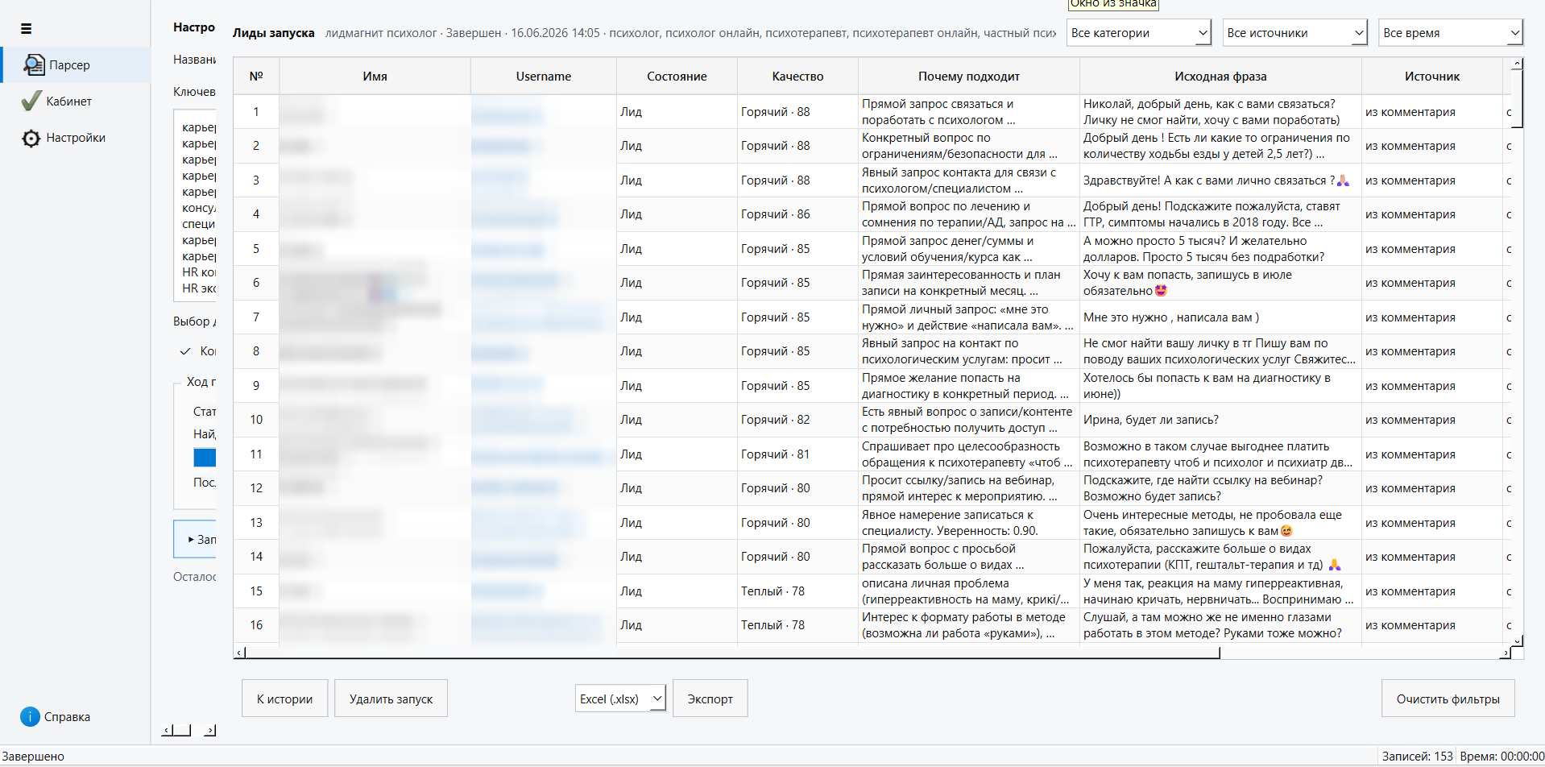This screenshot has width=1545, height=767.
Task: Click the Лиды запуска heading
Action: 273,33
